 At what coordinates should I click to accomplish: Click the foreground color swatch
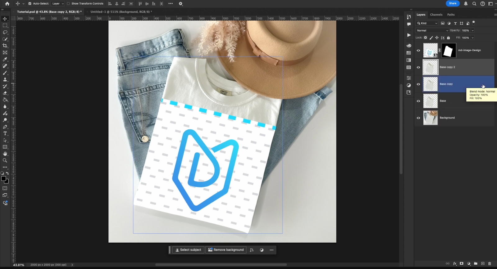[x=3, y=179]
